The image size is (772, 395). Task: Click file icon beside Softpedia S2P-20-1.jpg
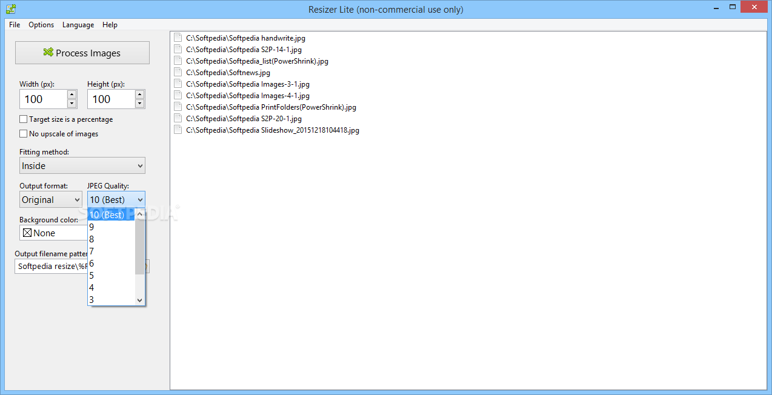point(178,118)
